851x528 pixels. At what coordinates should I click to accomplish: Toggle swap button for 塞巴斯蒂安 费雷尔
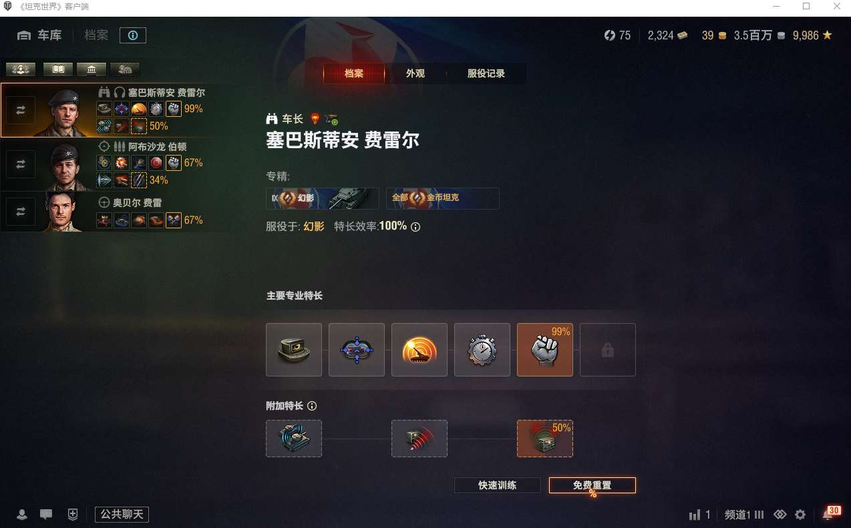point(21,110)
